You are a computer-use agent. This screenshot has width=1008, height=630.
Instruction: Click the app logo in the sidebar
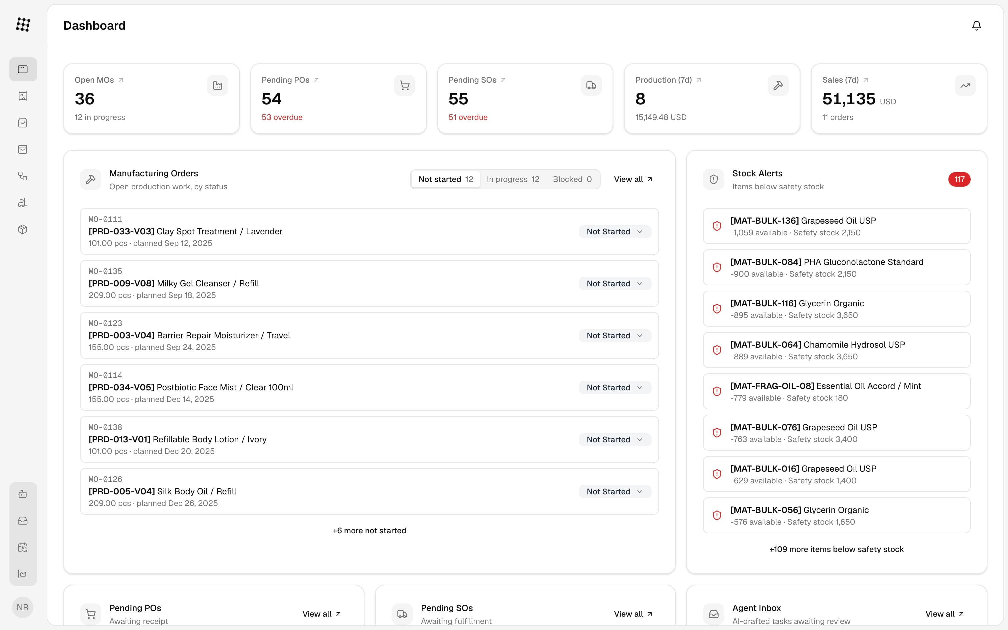tap(23, 25)
